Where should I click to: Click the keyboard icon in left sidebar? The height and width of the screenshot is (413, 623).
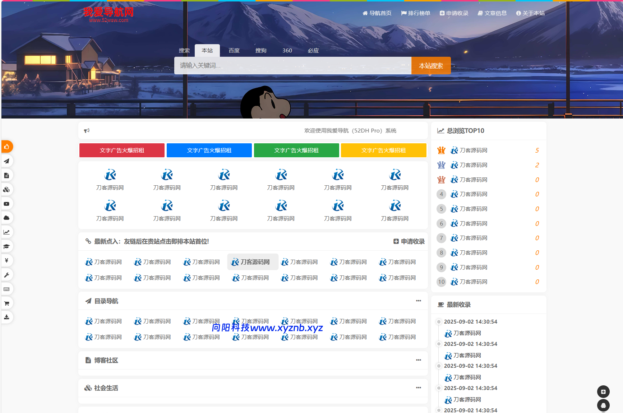point(6,289)
